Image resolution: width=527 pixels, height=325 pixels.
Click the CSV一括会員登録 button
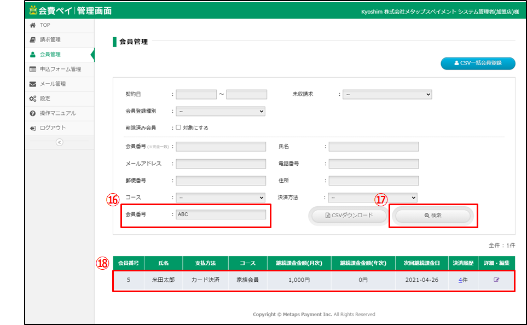(x=478, y=63)
